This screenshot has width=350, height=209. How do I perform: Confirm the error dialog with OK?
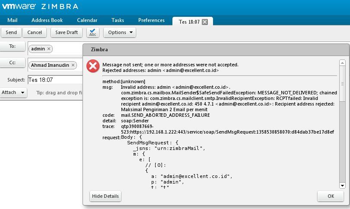tap(331, 196)
